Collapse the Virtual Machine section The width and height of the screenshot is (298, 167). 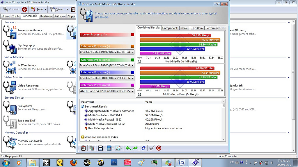tap(289, 57)
